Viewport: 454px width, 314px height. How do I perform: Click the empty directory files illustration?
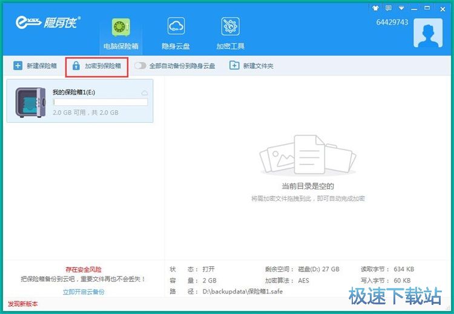[x=308, y=154]
